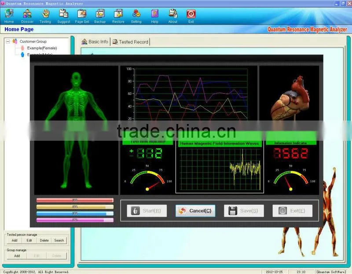Click the Start(B) button

click(x=147, y=211)
